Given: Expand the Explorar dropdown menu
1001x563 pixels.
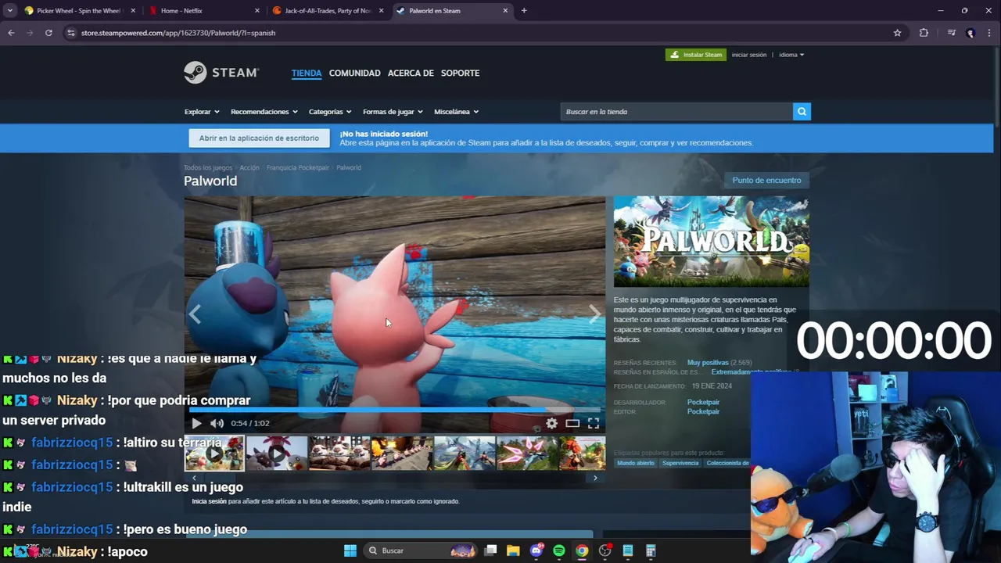Looking at the screenshot, I should click(x=202, y=112).
